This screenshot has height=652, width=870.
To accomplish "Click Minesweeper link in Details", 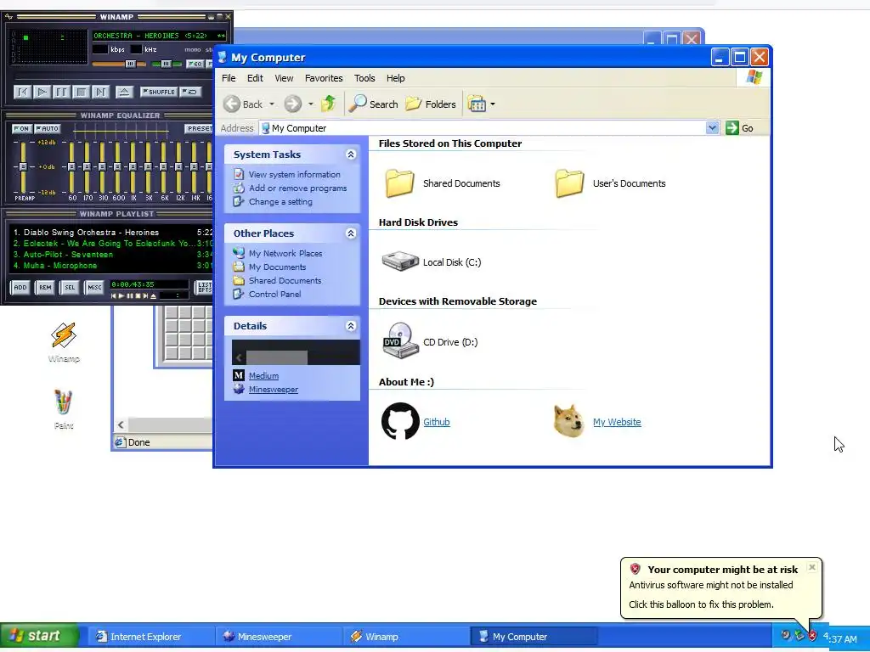I will (273, 389).
